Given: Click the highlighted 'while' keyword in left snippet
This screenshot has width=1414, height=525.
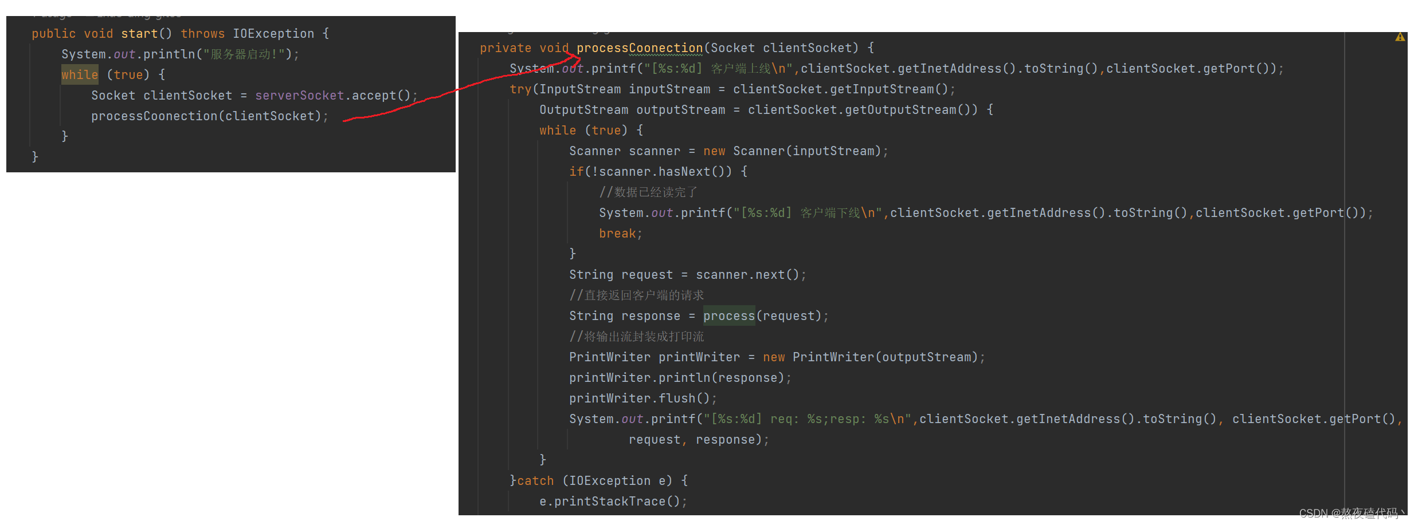Looking at the screenshot, I should pyautogui.click(x=80, y=75).
